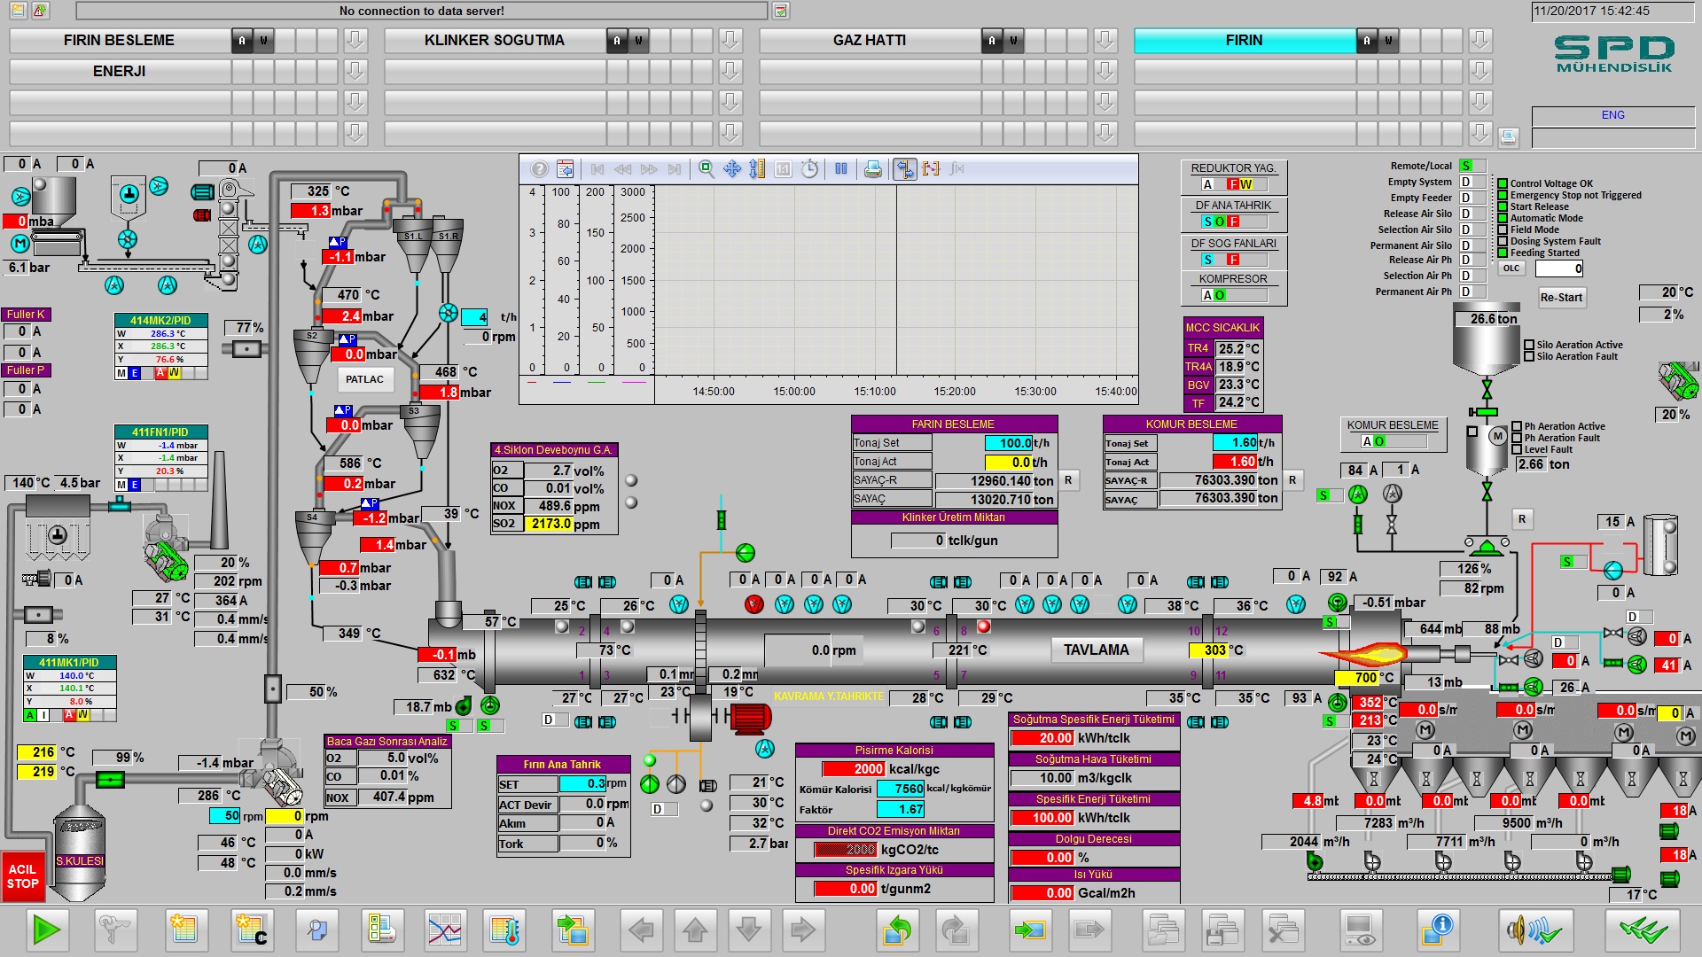
Task: Hit the red ACIL STOP button
Action: pyautogui.click(x=23, y=876)
